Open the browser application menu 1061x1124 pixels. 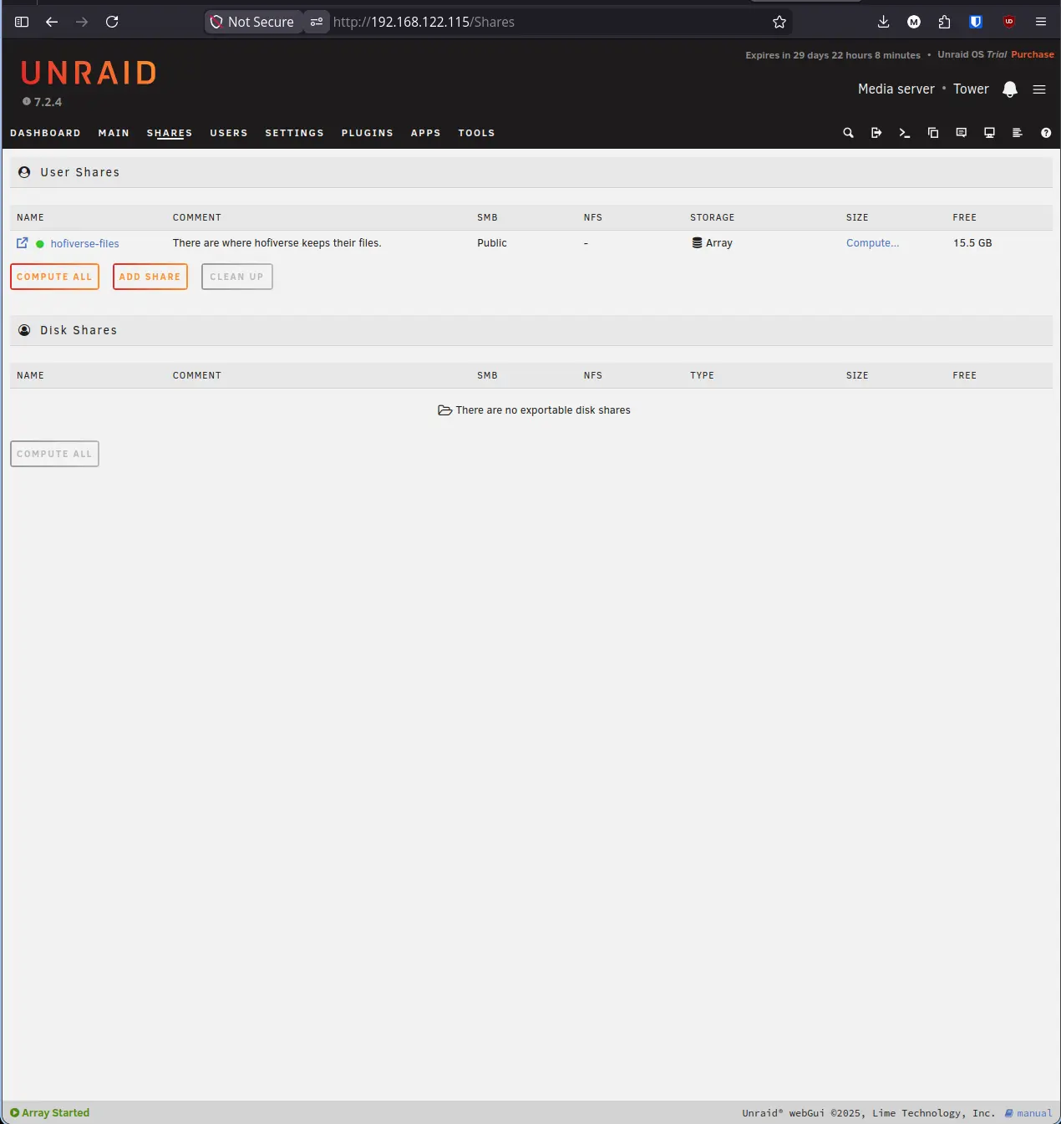click(x=1041, y=22)
